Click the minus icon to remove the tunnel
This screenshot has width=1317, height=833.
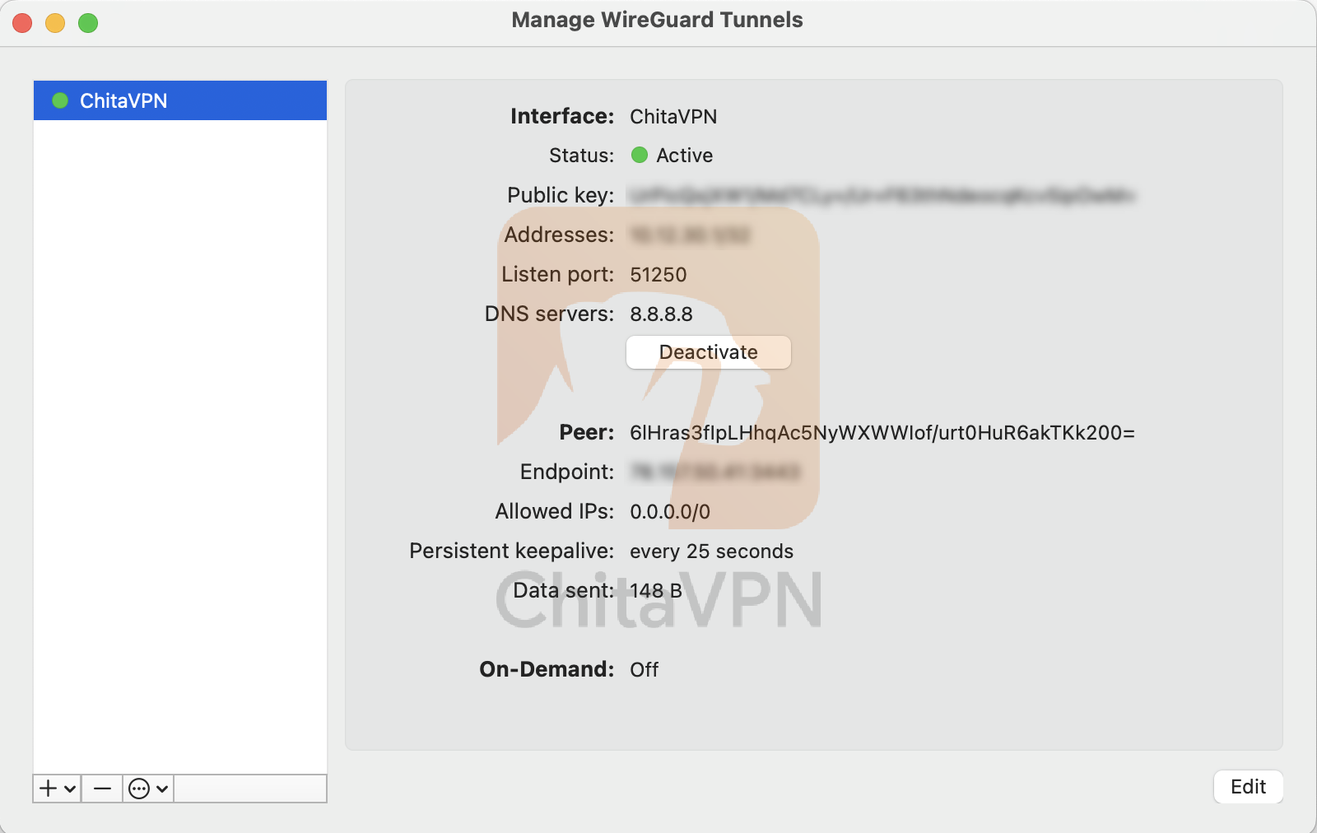click(102, 789)
